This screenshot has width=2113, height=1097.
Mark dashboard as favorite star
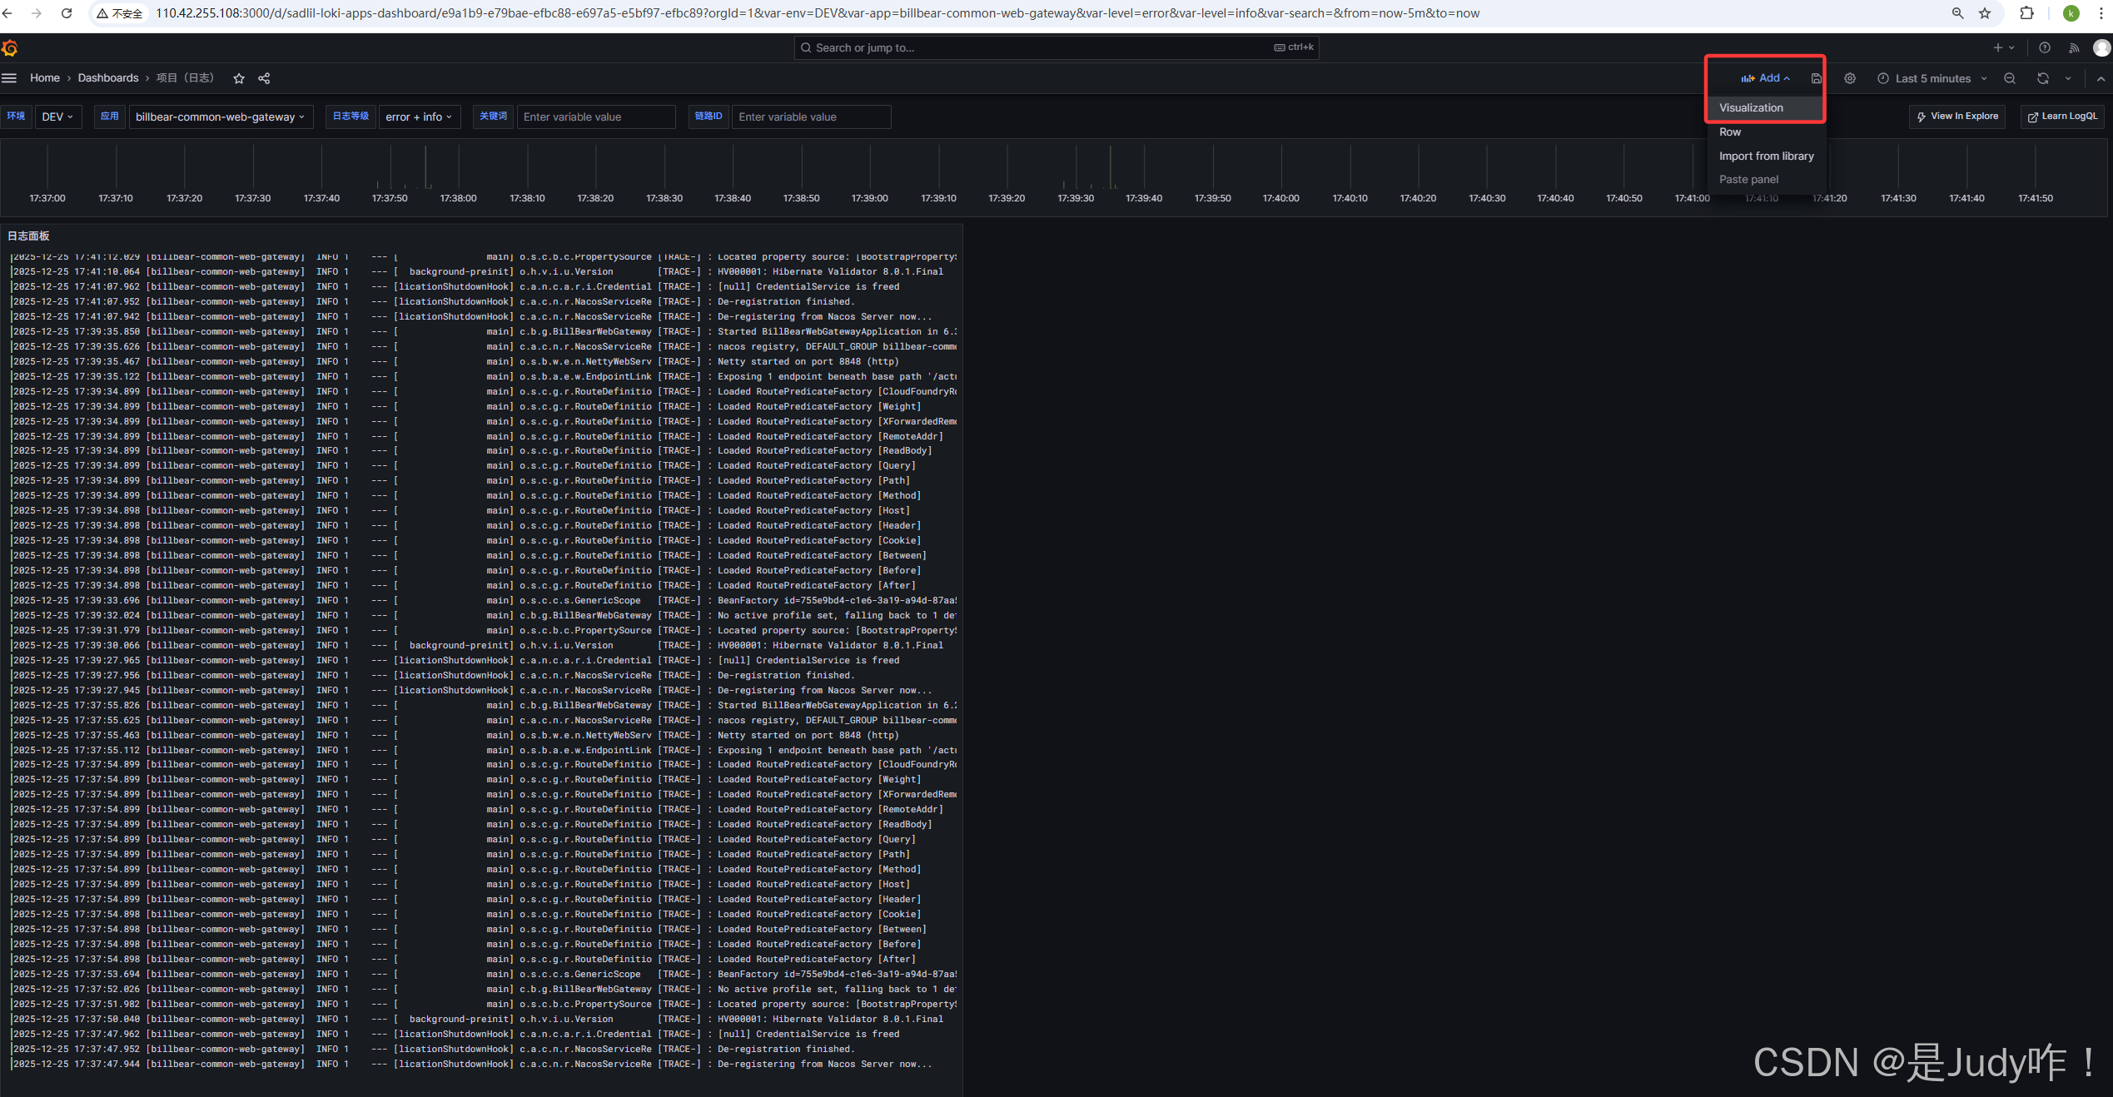coord(239,78)
